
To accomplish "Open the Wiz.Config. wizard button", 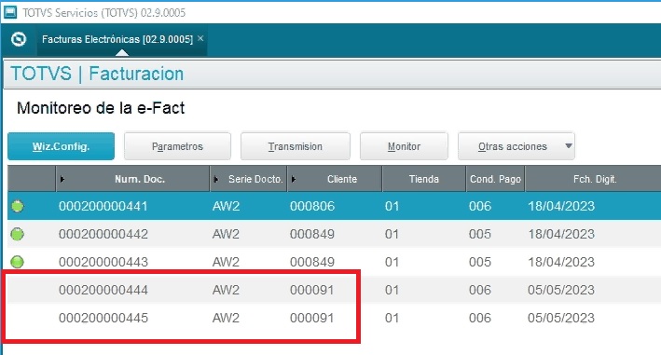I will coord(62,146).
